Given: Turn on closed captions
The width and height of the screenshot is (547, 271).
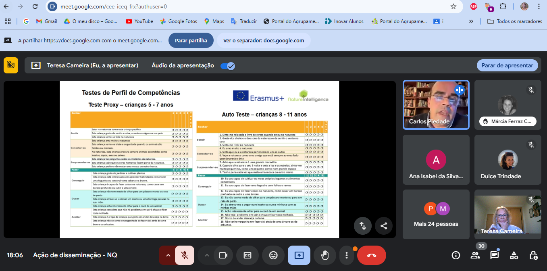Looking at the screenshot, I should coord(248,255).
